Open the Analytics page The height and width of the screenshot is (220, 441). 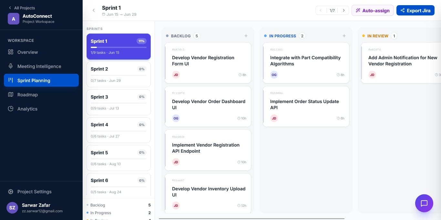pyautogui.click(x=41, y=109)
